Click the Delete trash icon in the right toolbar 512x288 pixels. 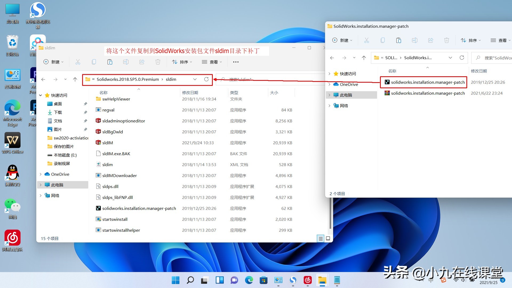point(447,40)
